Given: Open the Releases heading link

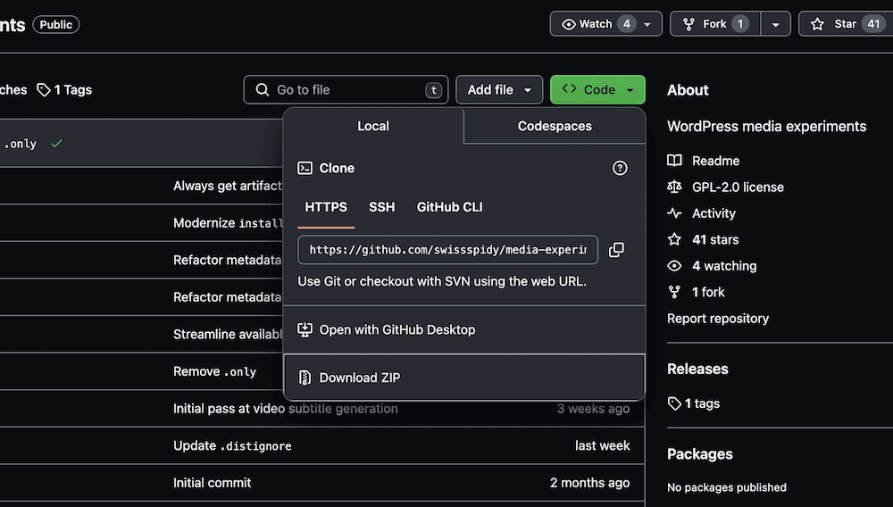Looking at the screenshot, I should click(x=697, y=369).
